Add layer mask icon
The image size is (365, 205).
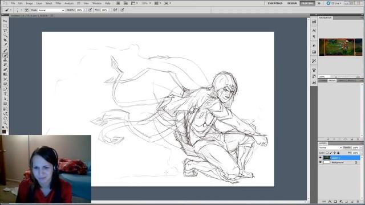pos(335,202)
